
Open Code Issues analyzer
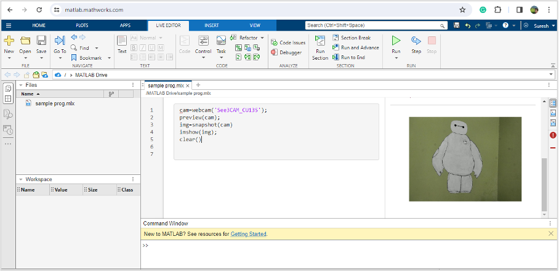click(x=288, y=42)
